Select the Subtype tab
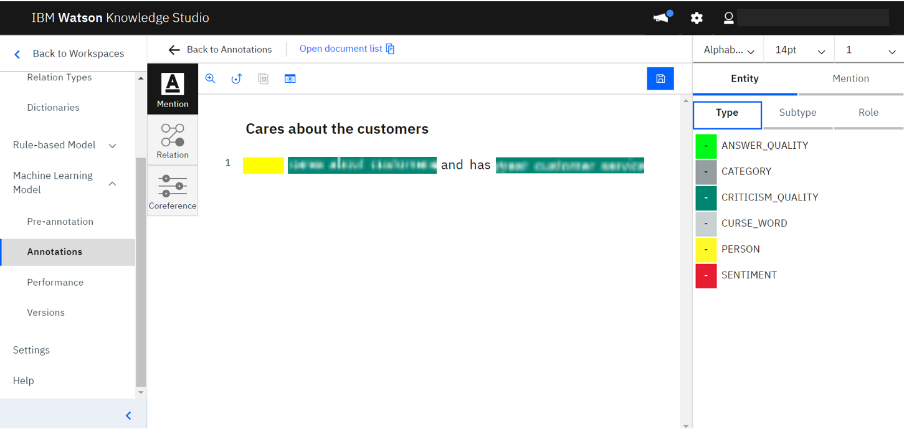The width and height of the screenshot is (904, 429). [x=797, y=113]
